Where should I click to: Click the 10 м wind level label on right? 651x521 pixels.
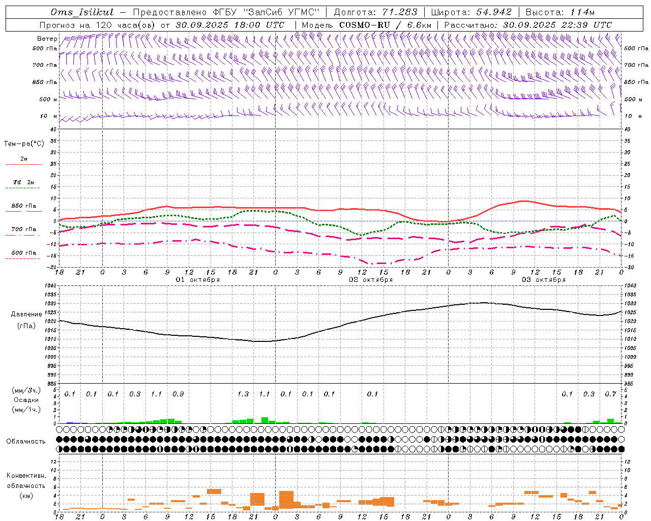tap(633, 117)
